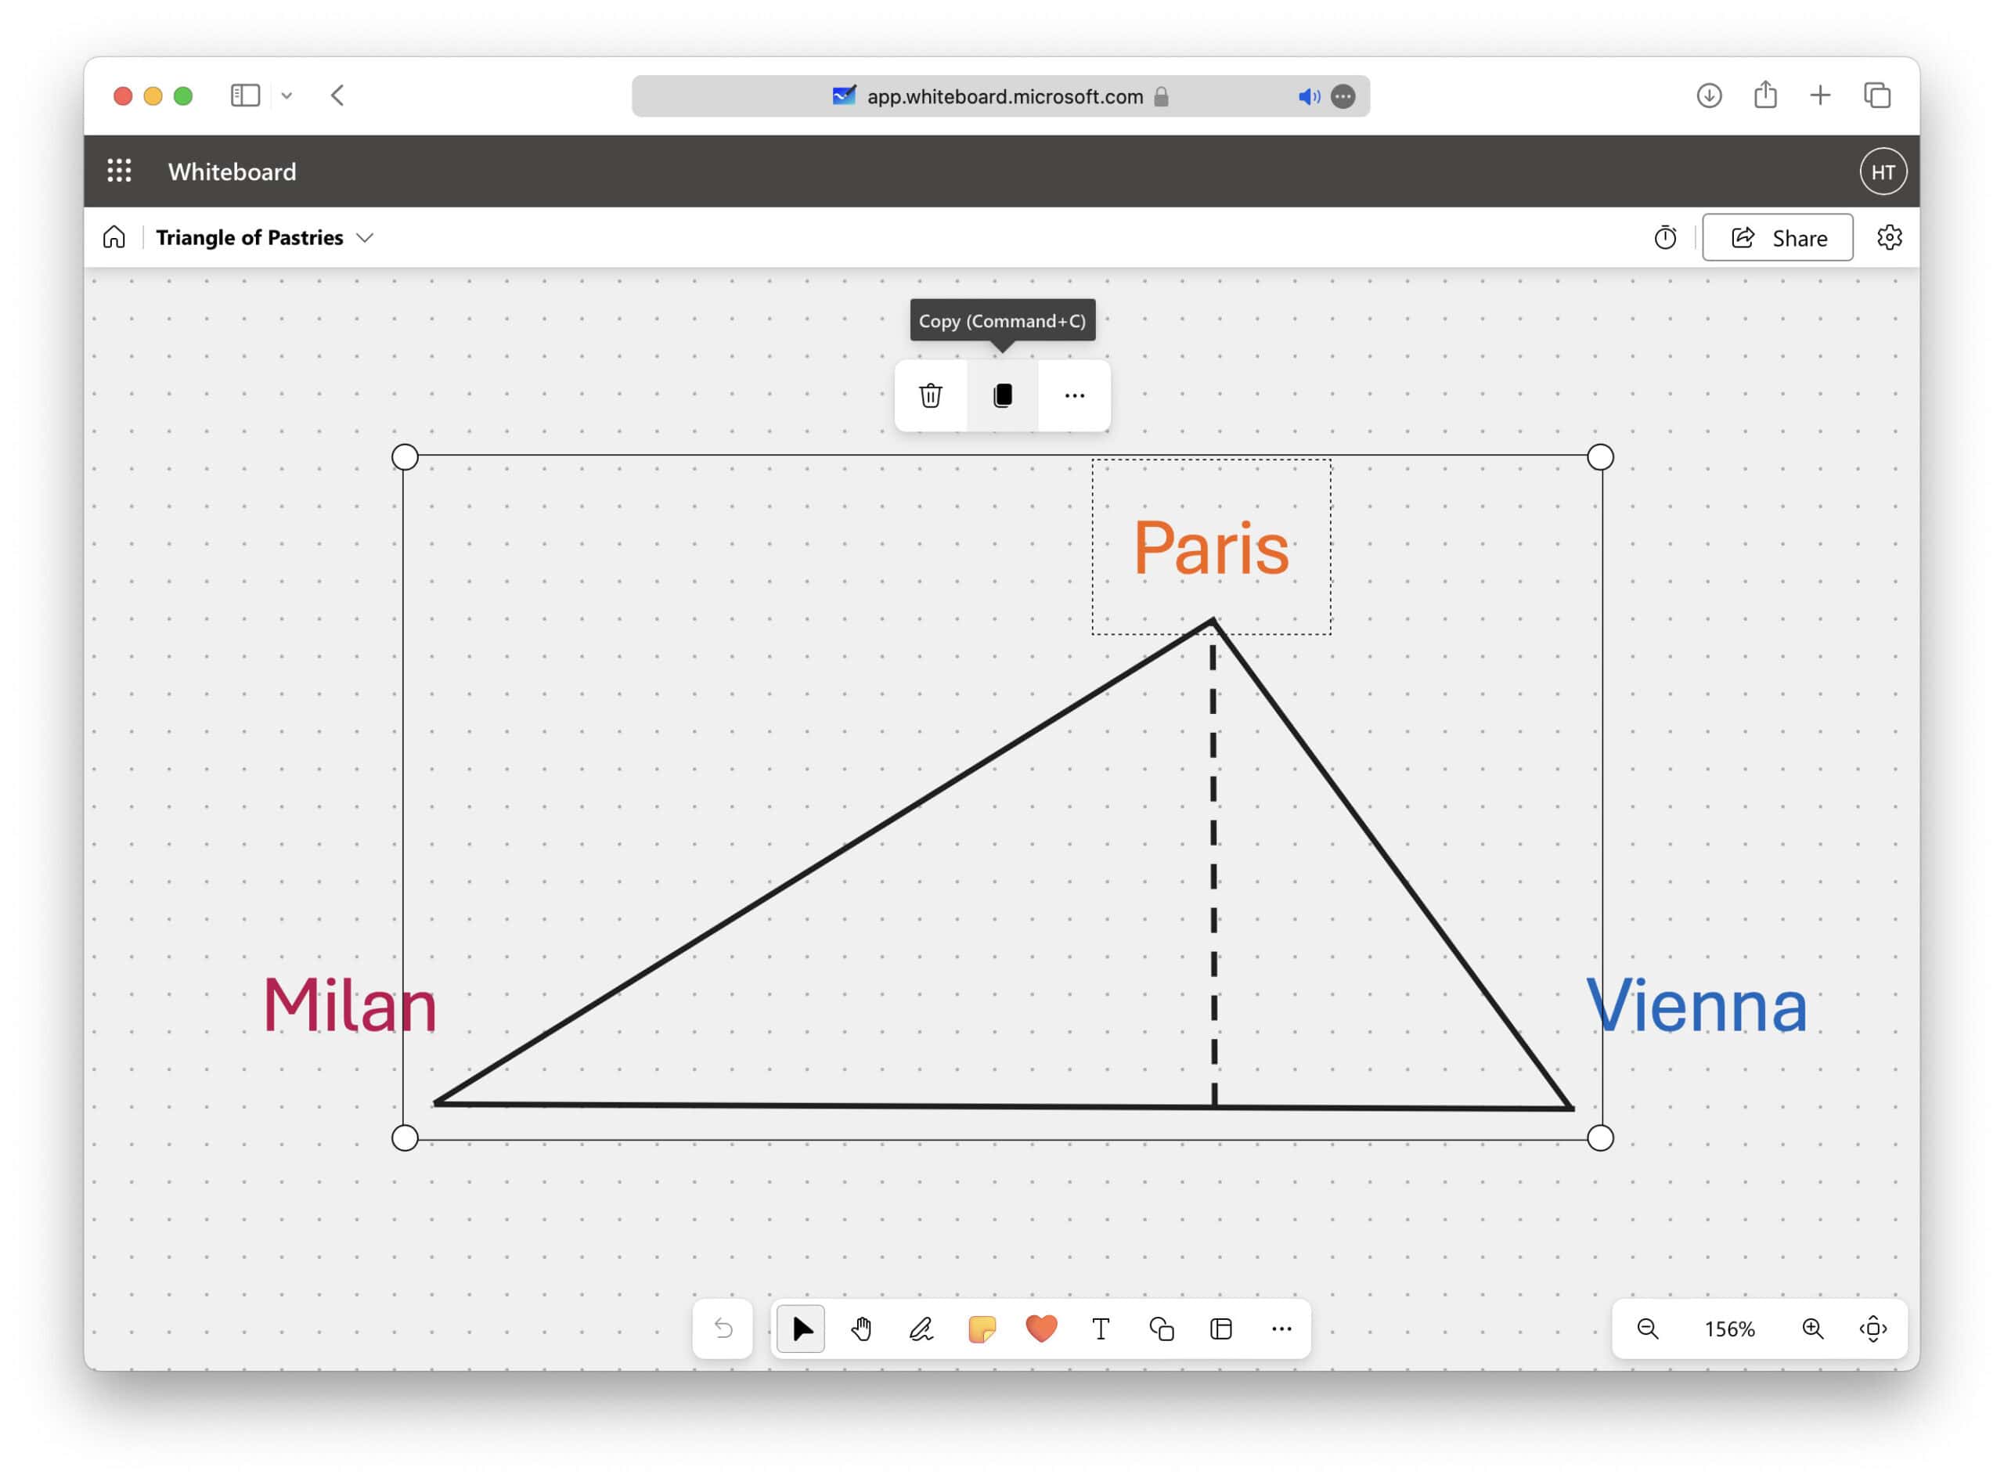This screenshot has height=1482, width=2004.
Task: Click the 156% zoom level
Action: pyautogui.click(x=1728, y=1329)
